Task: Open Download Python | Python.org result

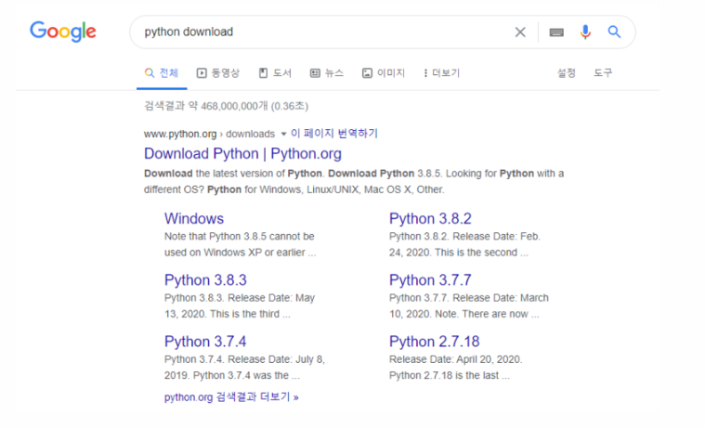Action: 242,154
